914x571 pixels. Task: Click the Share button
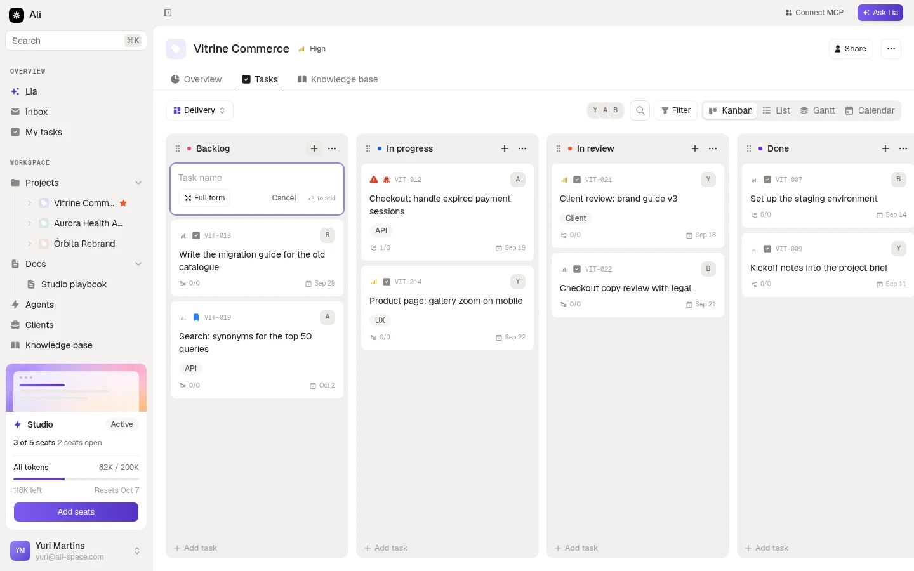[851, 49]
